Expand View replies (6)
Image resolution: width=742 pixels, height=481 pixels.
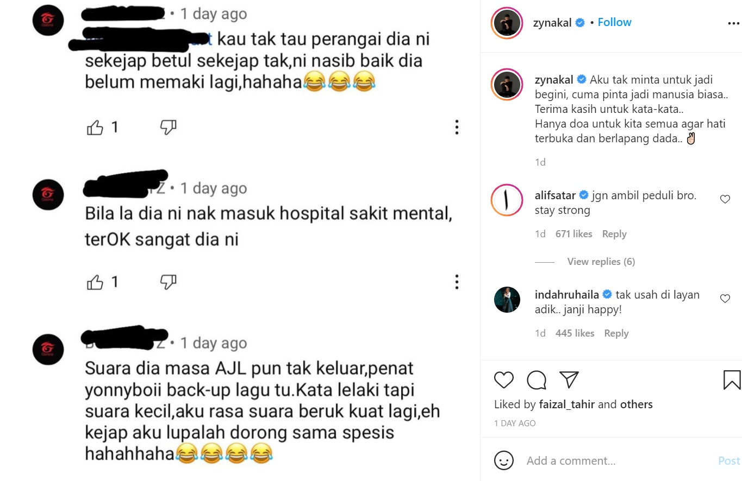(601, 262)
